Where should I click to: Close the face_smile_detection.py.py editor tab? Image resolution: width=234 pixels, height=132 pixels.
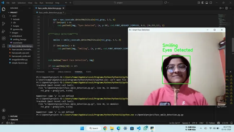point(63,8)
